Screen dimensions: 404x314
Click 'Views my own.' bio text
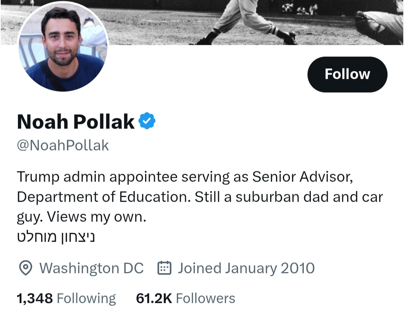(x=97, y=217)
